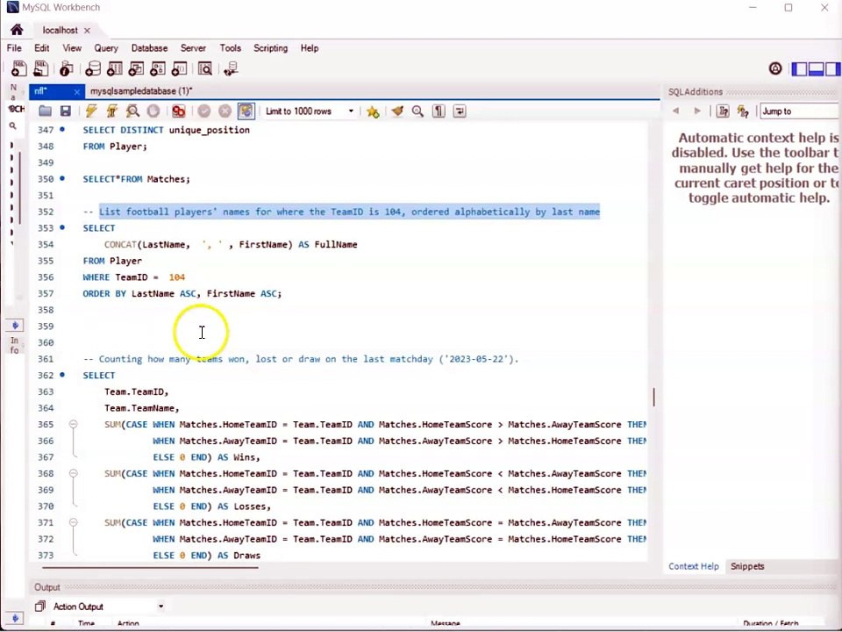Collapse the CASE block at line 368
The image size is (842, 632).
point(74,473)
